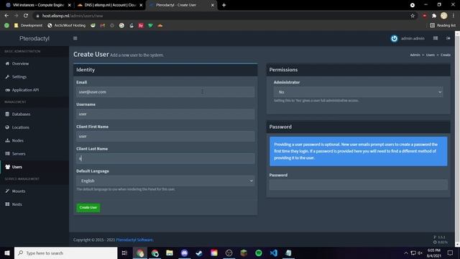Click the Users group icon

(x=7, y=167)
